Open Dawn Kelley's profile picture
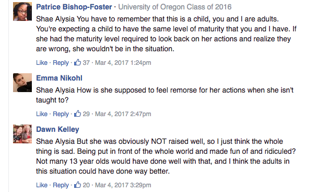The image size is (317, 192). click(22, 134)
